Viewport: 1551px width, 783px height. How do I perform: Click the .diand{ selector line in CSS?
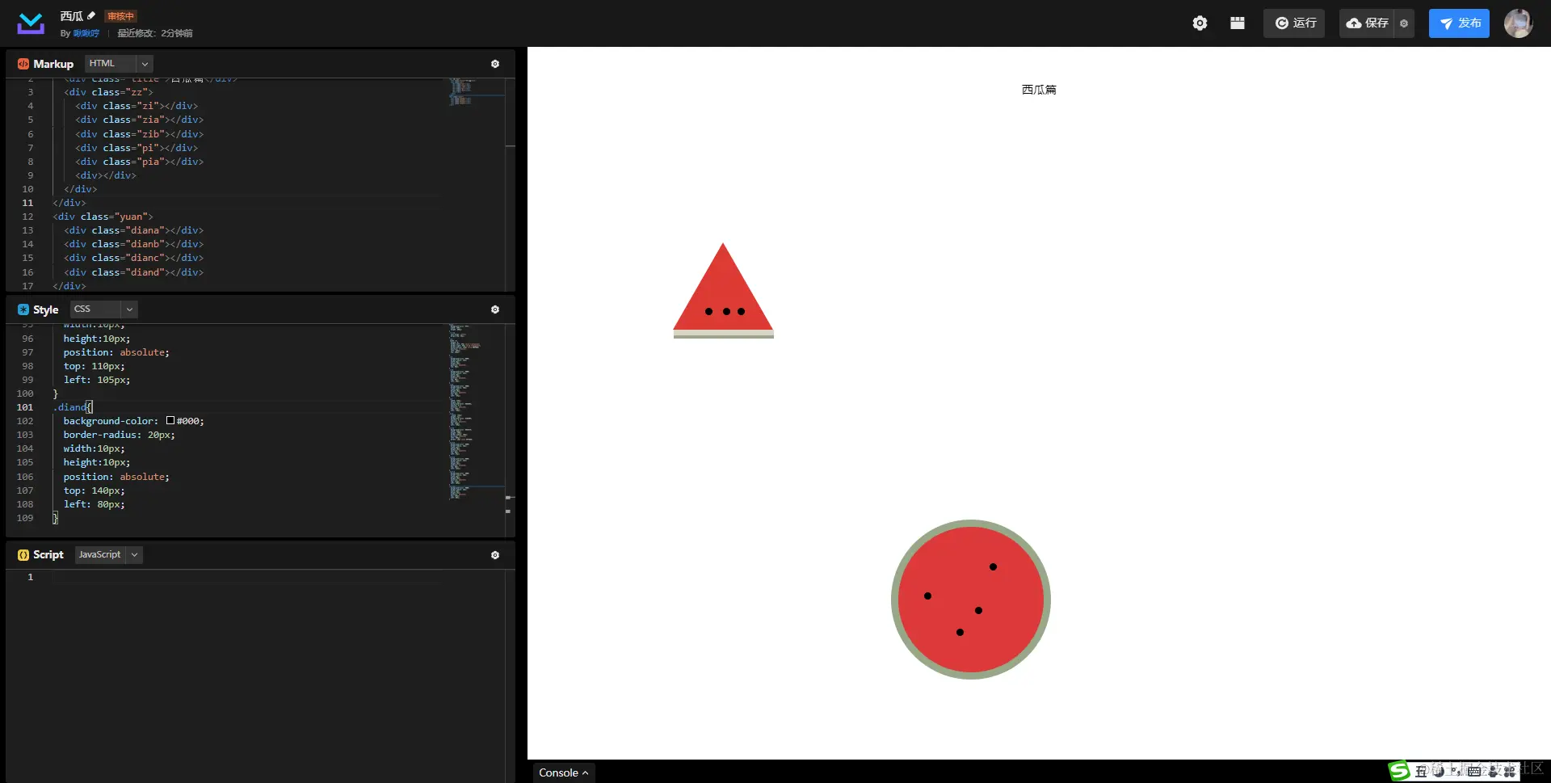pos(73,407)
